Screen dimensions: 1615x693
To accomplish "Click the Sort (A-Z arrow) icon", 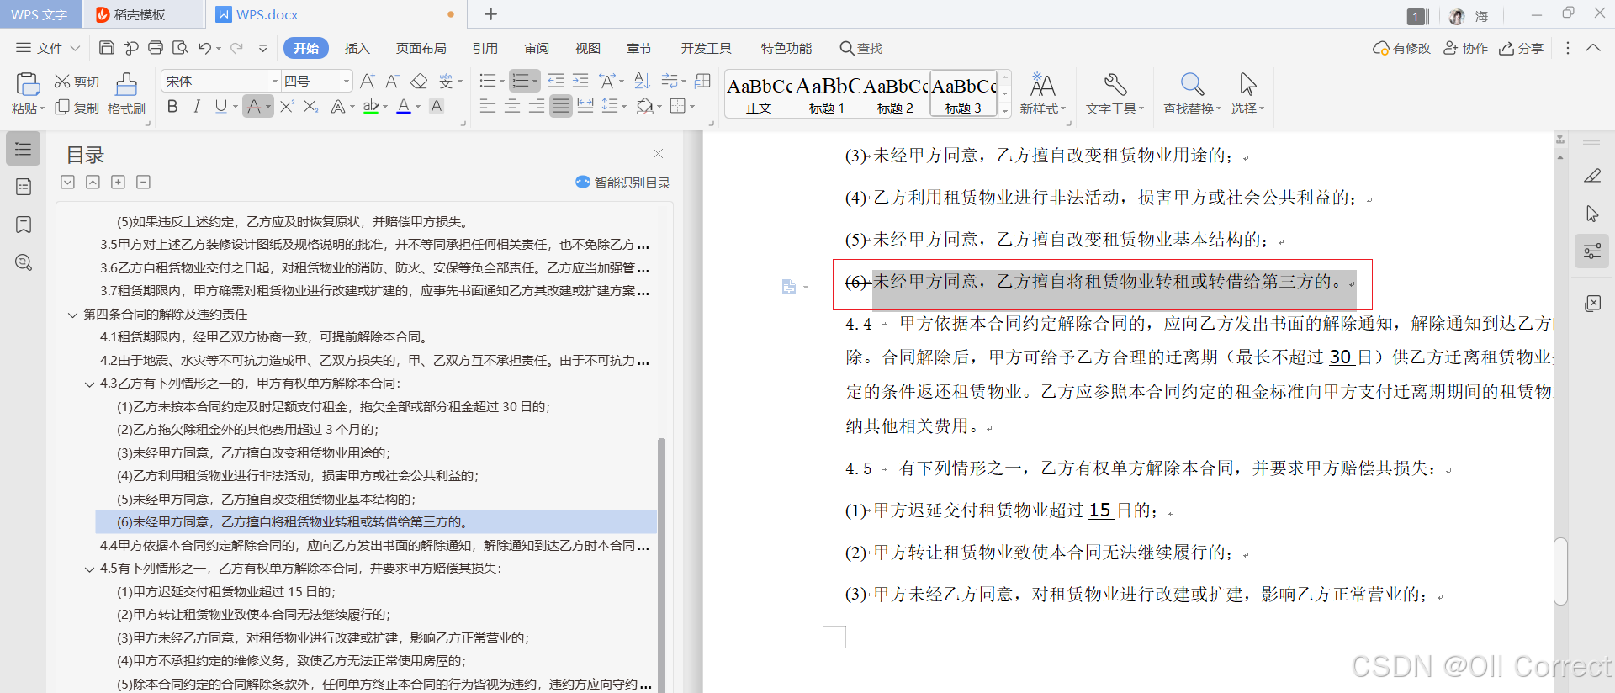I will [642, 81].
